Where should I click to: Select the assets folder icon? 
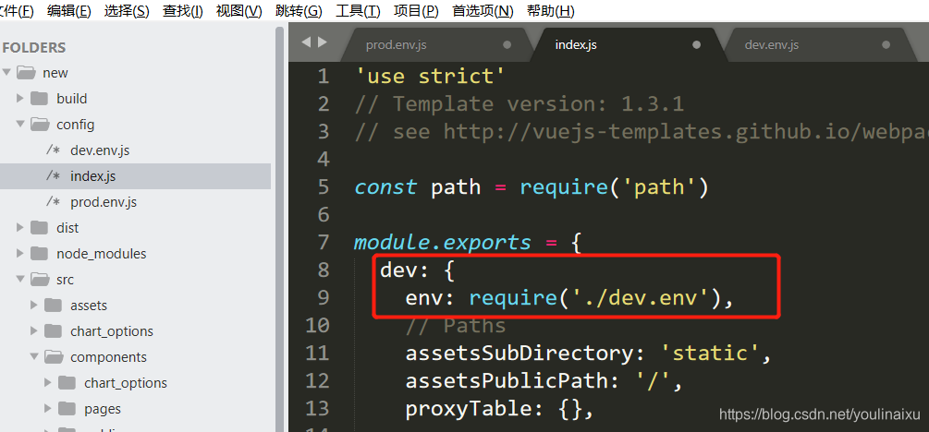click(54, 305)
